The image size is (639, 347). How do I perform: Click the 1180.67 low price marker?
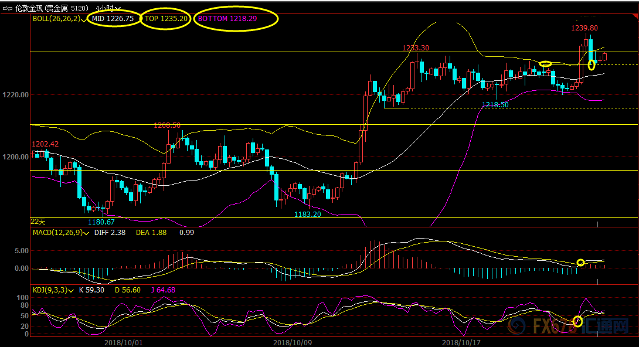click(x=101, y=222)
